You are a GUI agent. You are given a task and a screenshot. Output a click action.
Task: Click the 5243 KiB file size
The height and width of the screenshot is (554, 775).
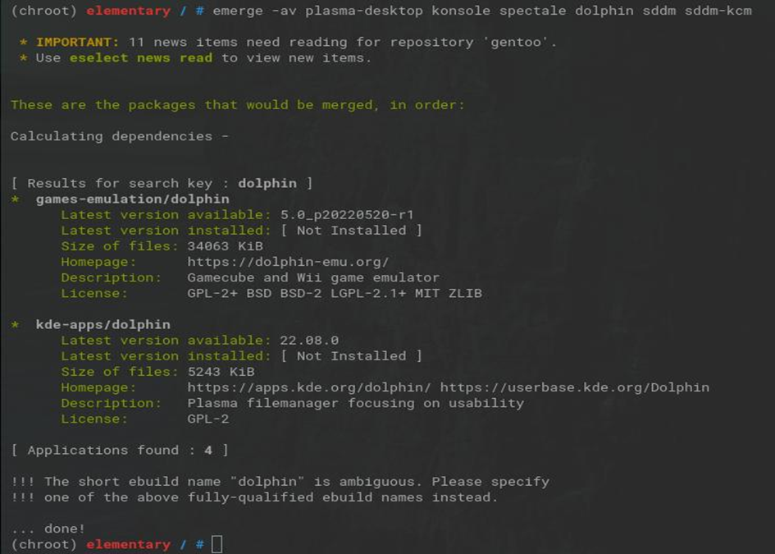point(221,372)
